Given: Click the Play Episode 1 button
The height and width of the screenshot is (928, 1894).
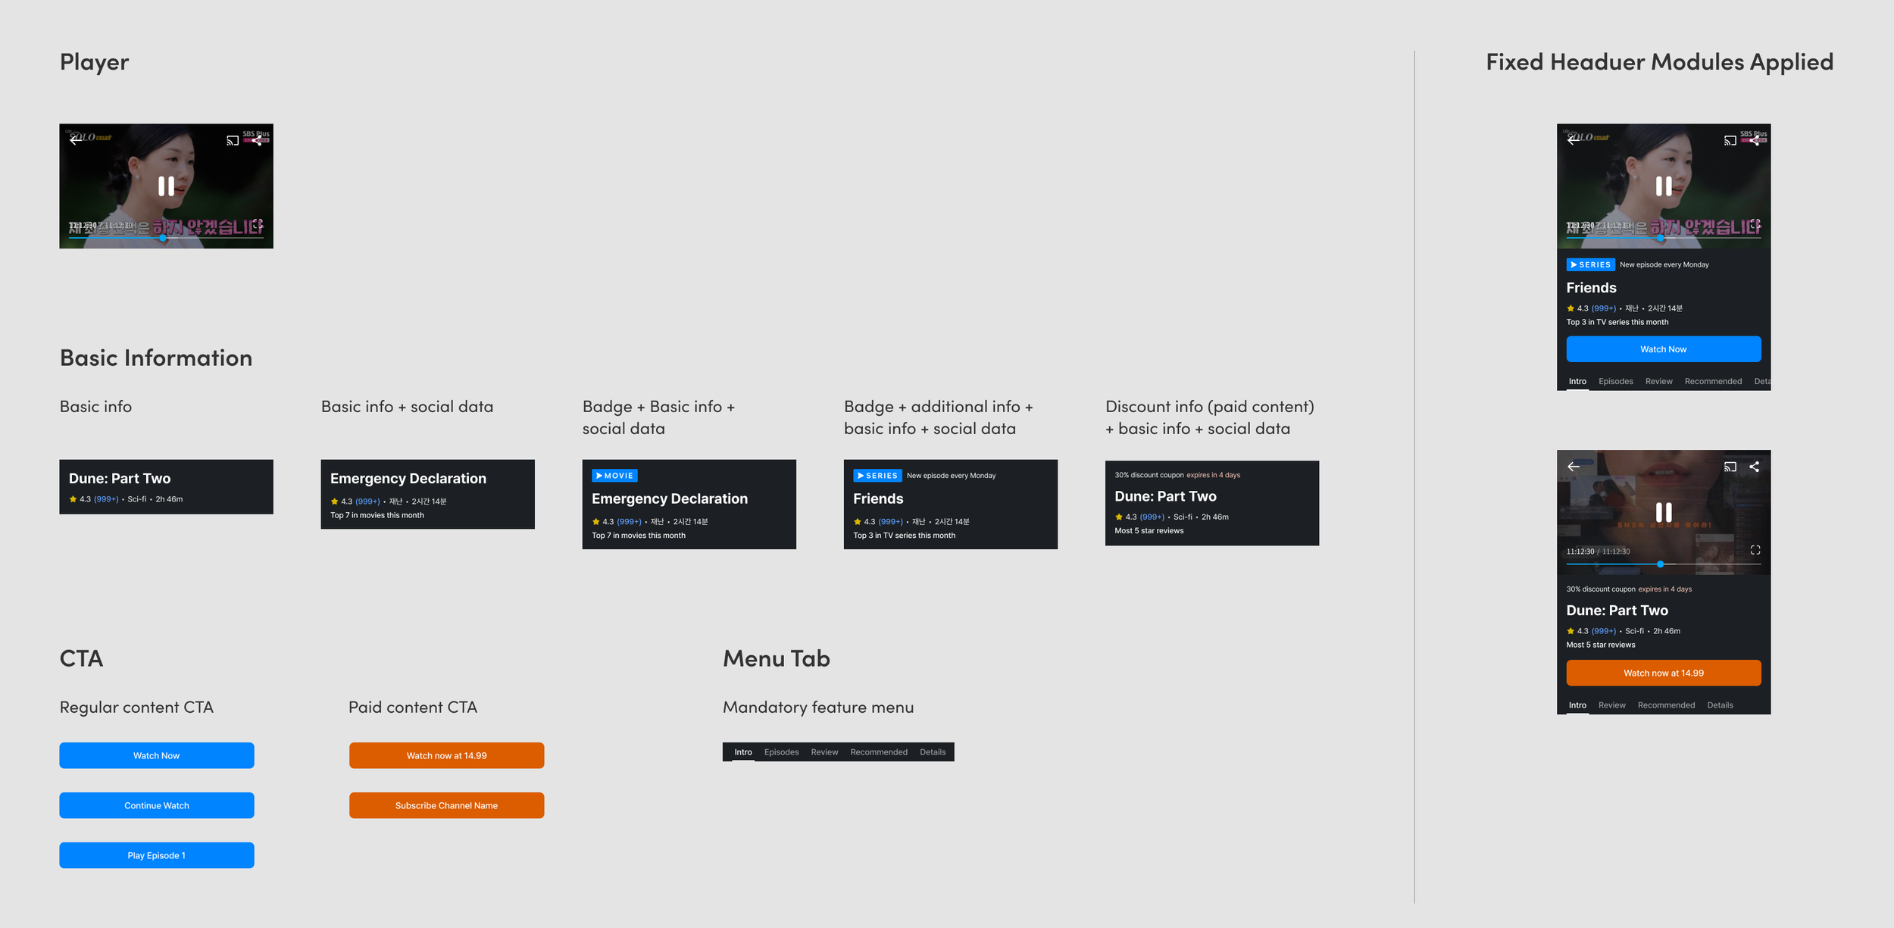Looking at the screenshot, I should 157,855.
